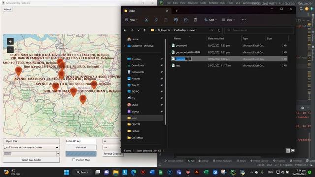Click CvsToMap in the address breadcrumb
Screen dimensions: 315x177
pos(180,30)
